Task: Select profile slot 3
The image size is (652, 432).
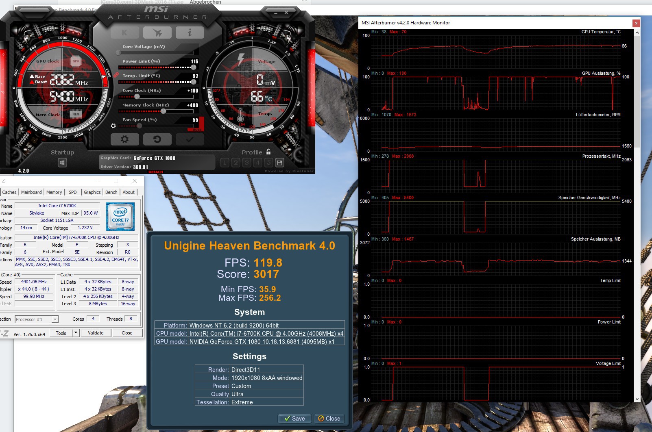Action: click(246, 163)
